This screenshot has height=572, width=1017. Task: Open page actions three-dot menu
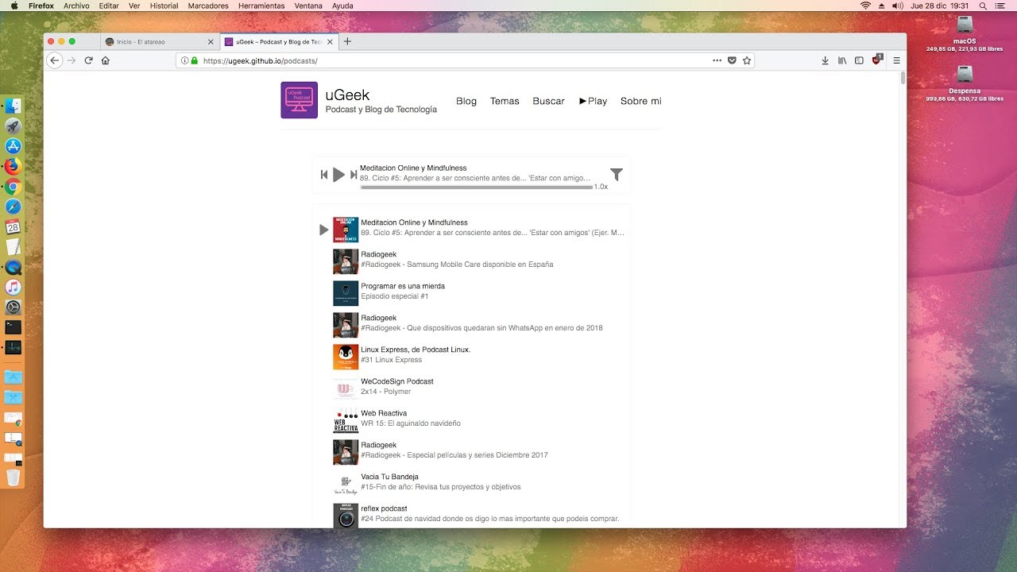(717, 60)
